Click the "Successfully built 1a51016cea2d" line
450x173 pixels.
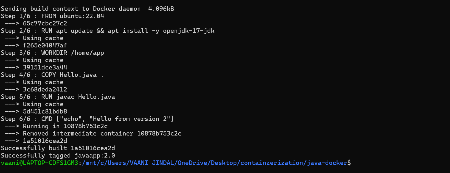[x=58, y=148]
